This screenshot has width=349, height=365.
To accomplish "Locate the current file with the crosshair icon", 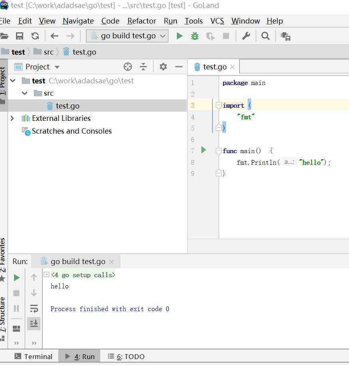I will (x=128, y=67).
